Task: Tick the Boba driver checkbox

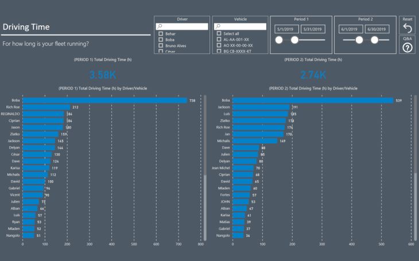Action: tap(161, 40)
